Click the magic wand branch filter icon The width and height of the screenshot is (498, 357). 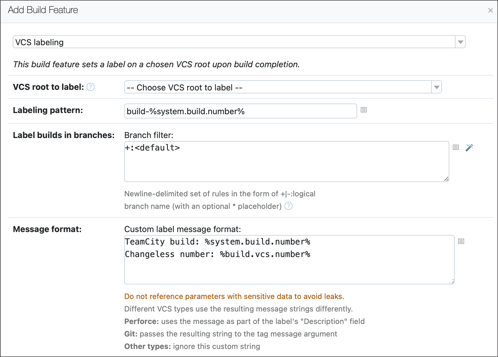pos(469,147)
